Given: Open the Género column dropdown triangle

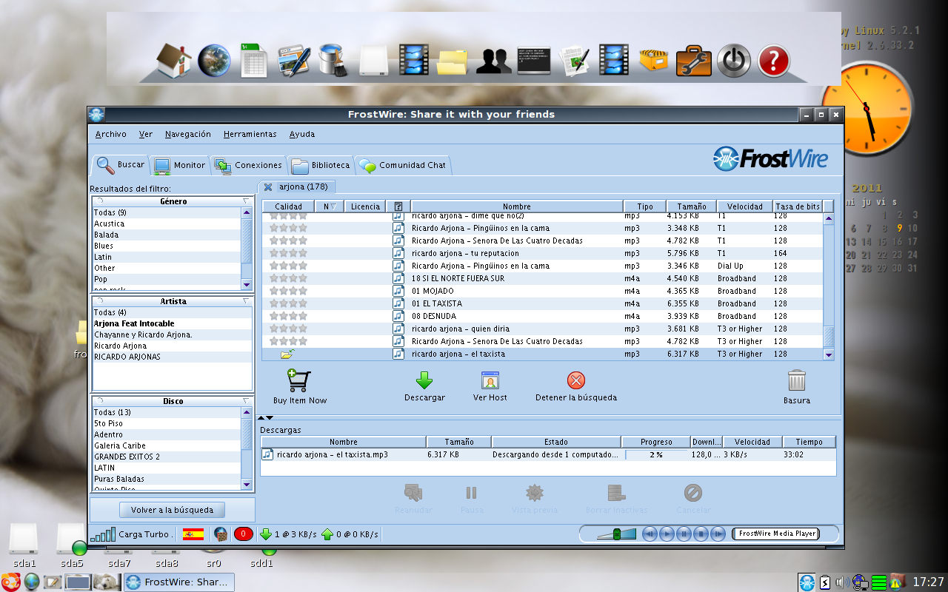Looking at the screenshot, I should click(246, 201).
